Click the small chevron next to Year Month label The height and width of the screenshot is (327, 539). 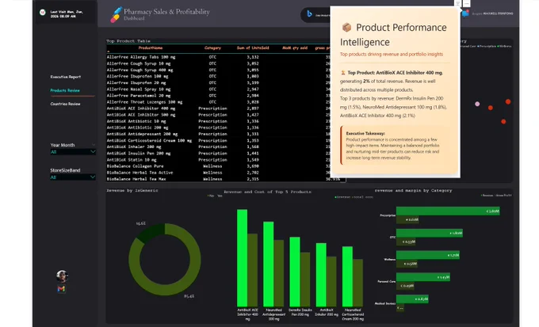point(94,145)
